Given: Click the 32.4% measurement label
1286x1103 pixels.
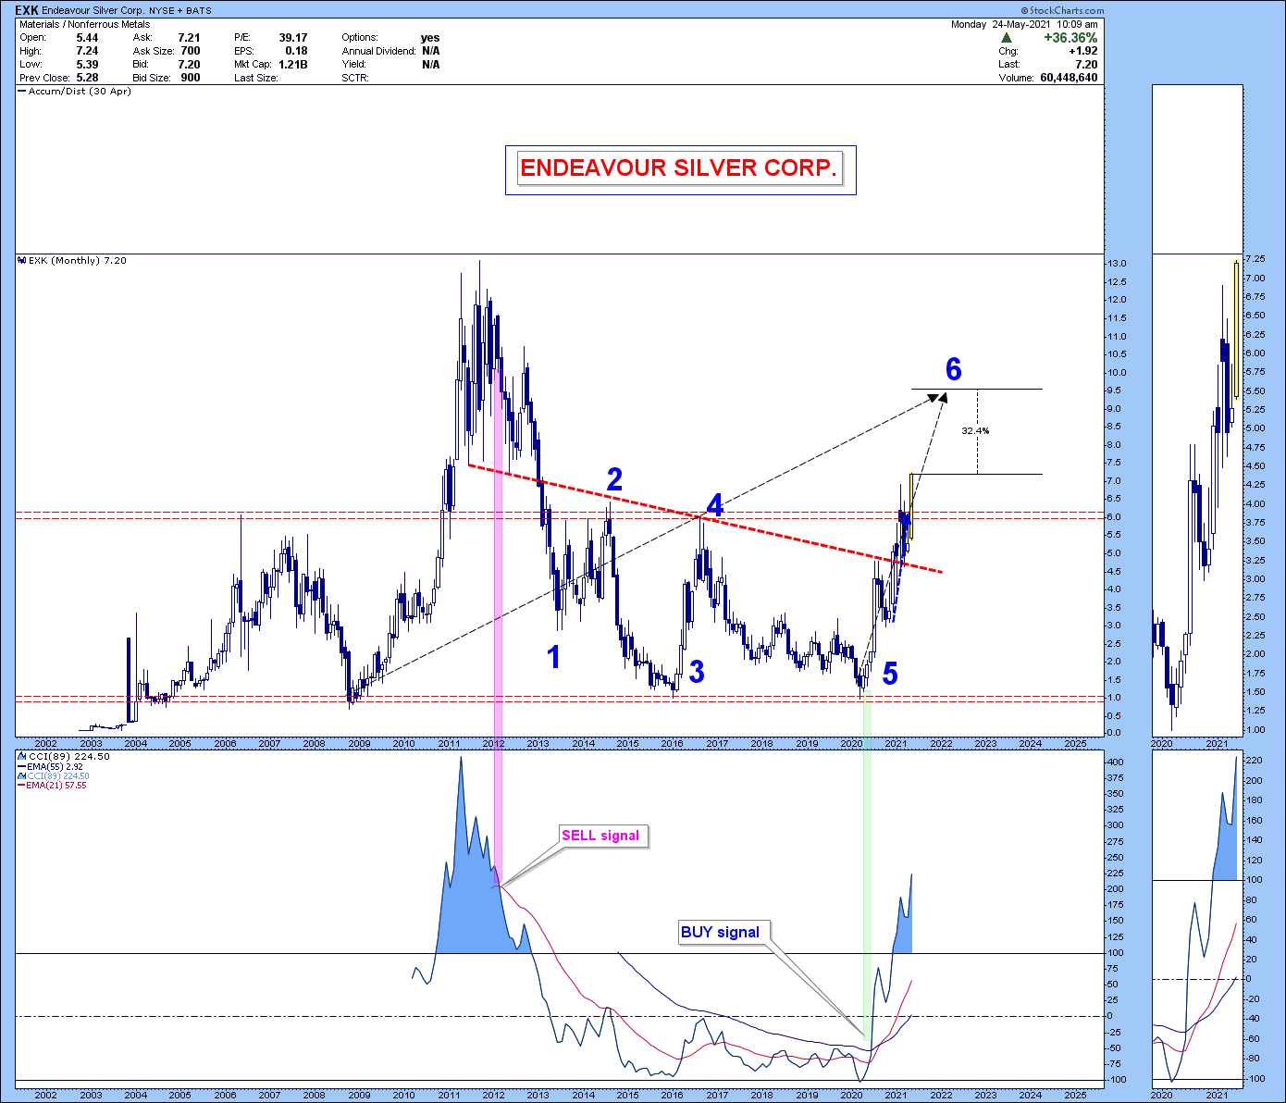Looking at the screenshot, I should pyautogui.click(x=975, y=431).
